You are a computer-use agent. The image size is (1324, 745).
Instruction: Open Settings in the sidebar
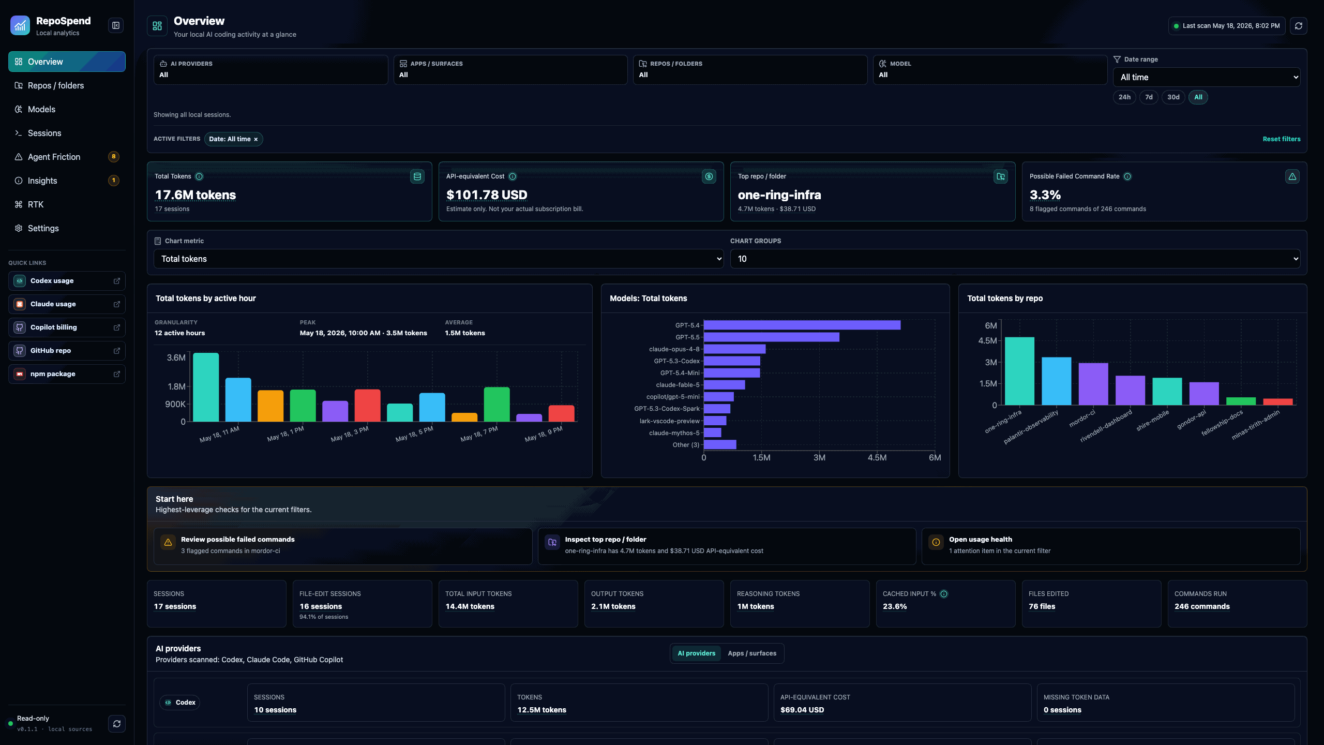[67, 228]
